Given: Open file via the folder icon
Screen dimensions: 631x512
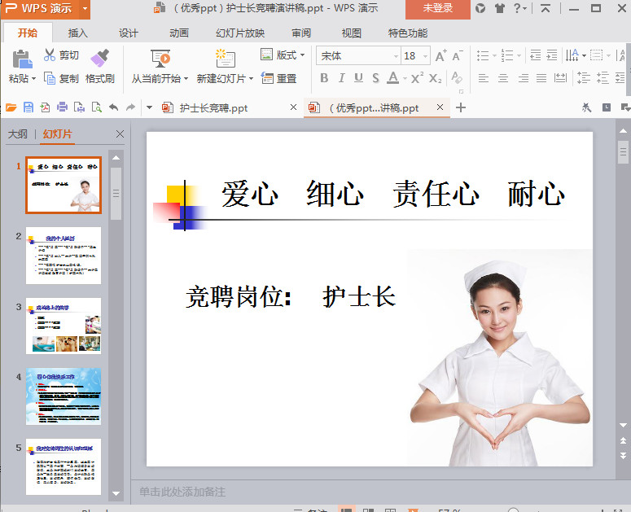Looking at the screenshot, I should coord(11,107).
